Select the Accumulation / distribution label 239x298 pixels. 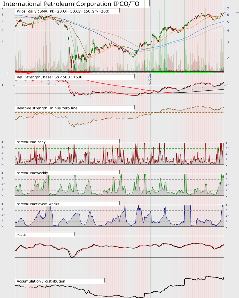click(41, 281)
